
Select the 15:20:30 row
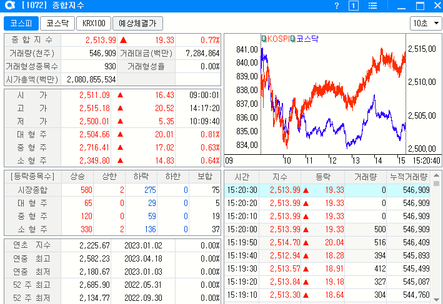pos(327,190)
